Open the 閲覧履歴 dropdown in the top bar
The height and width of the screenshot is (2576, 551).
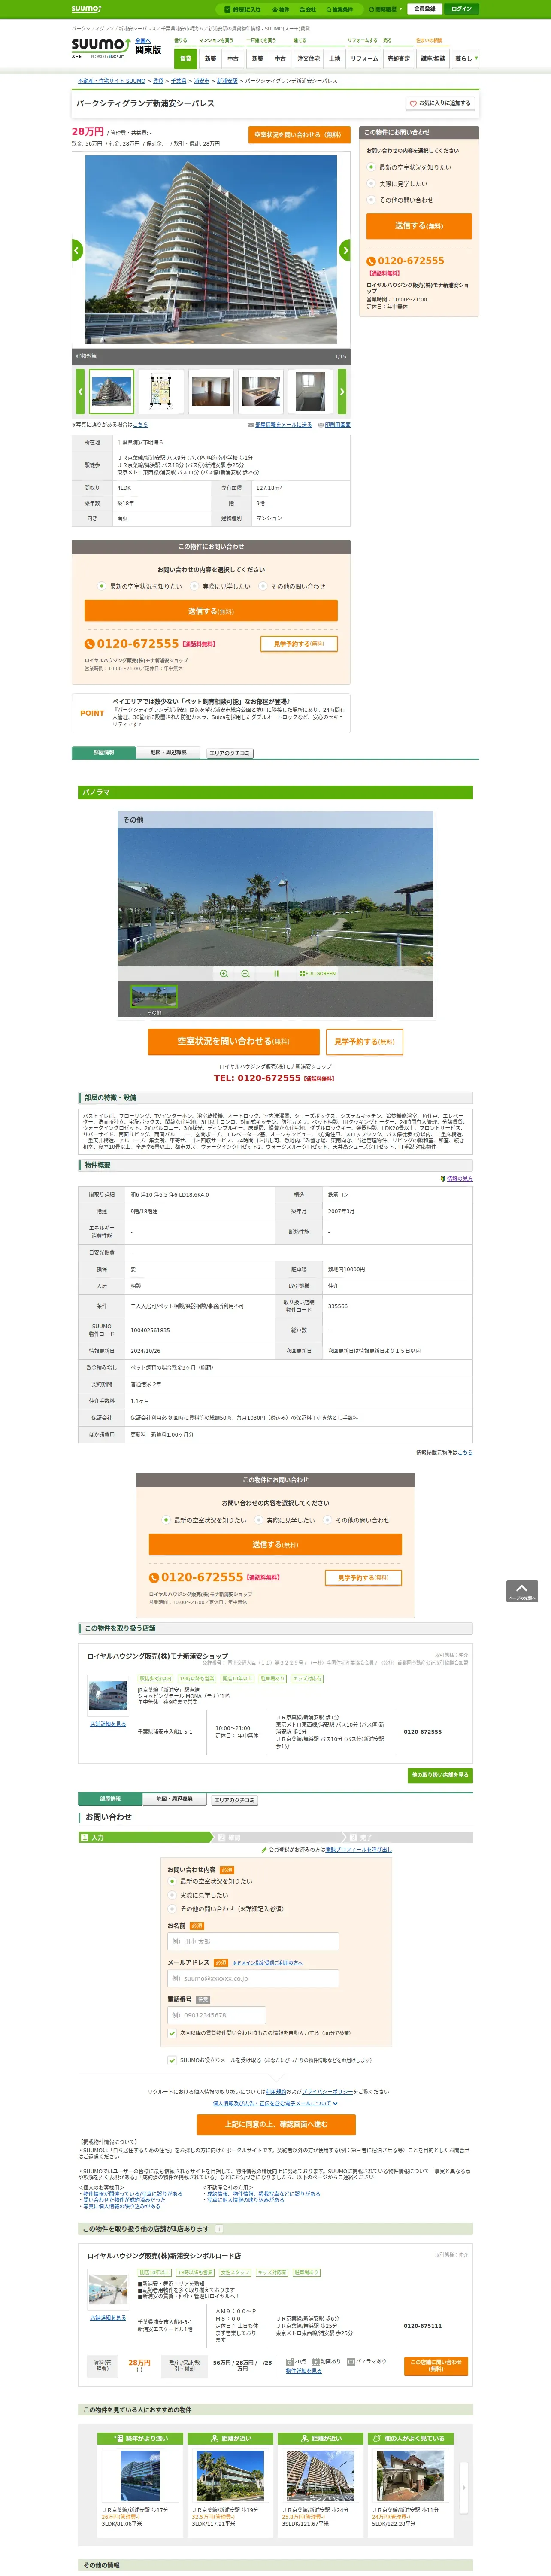coord(385,9)
